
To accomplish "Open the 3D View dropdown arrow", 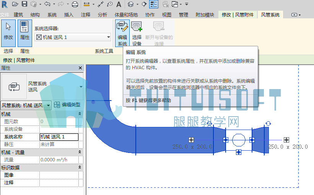I will pos(137,4).
